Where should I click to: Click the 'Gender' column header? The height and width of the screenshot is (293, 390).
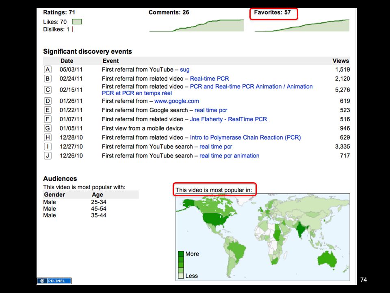click(x=54, y=195)
